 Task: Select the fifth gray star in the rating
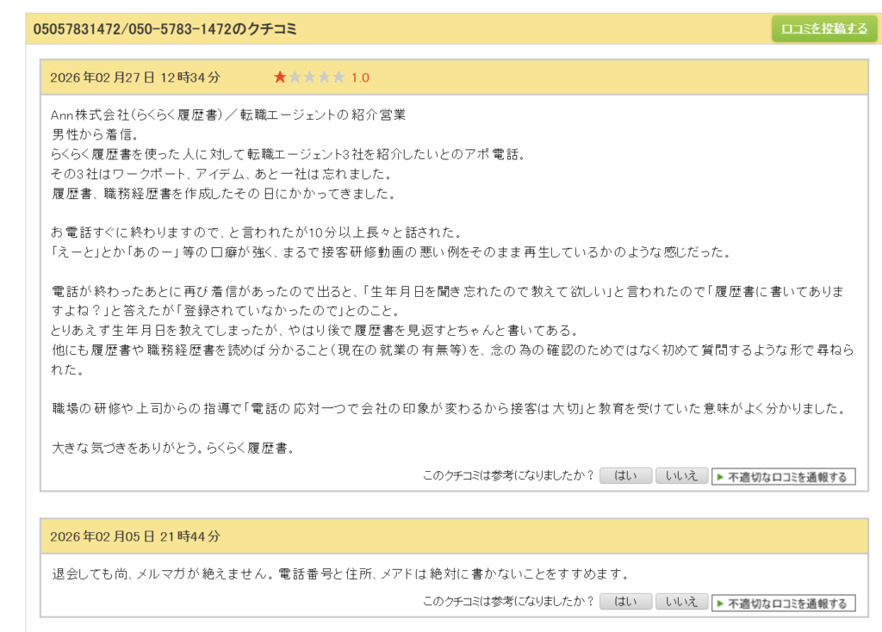[339, 77]
